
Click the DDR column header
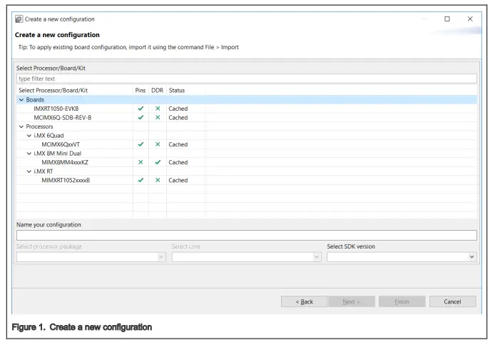coord(158,91)
